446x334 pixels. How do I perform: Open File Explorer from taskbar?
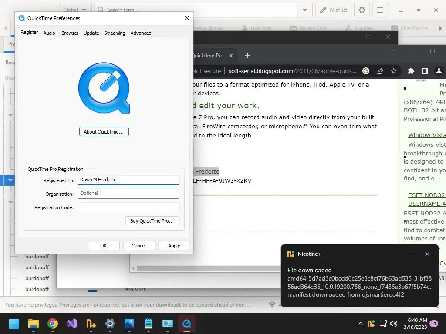tap(33, 324)
